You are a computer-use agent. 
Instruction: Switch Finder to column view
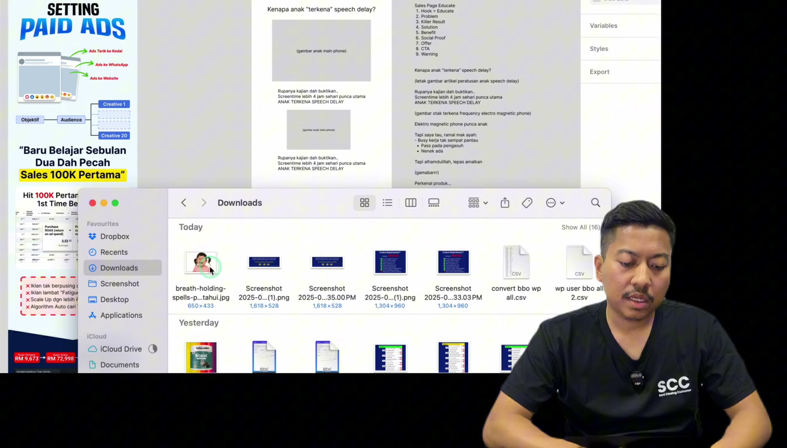pos(411,203)
